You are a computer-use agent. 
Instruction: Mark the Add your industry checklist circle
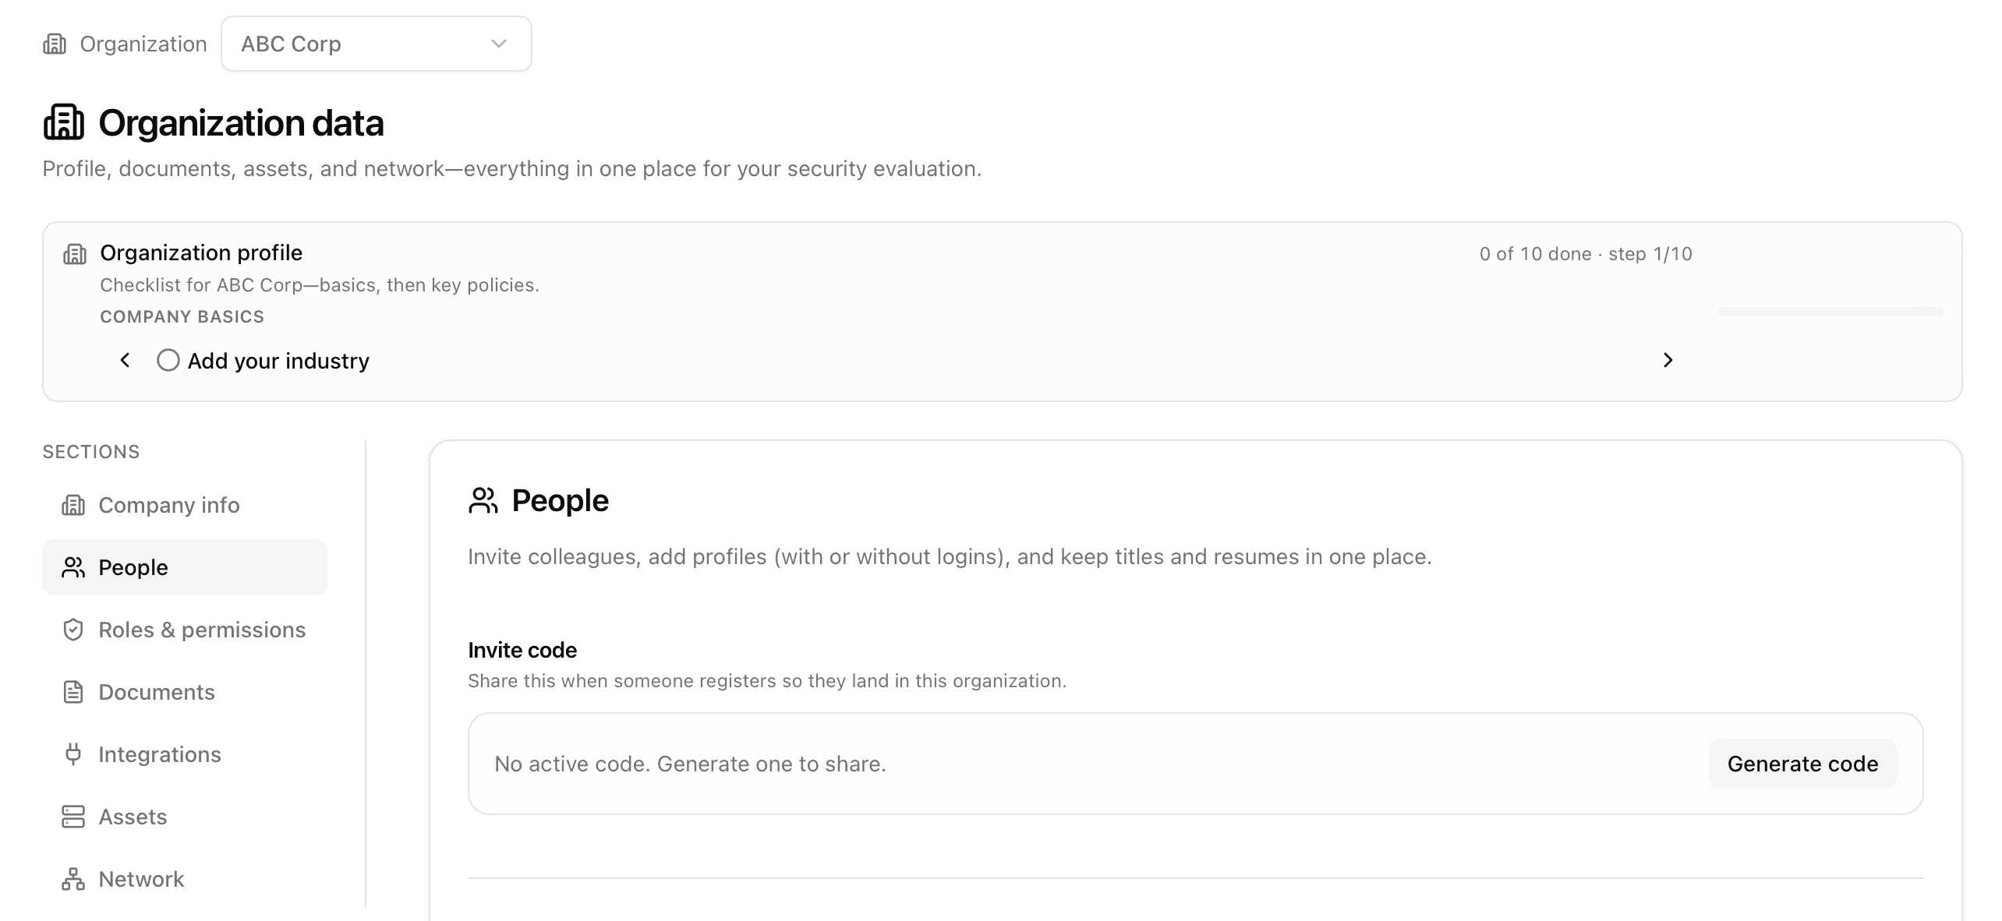point(168,360)
